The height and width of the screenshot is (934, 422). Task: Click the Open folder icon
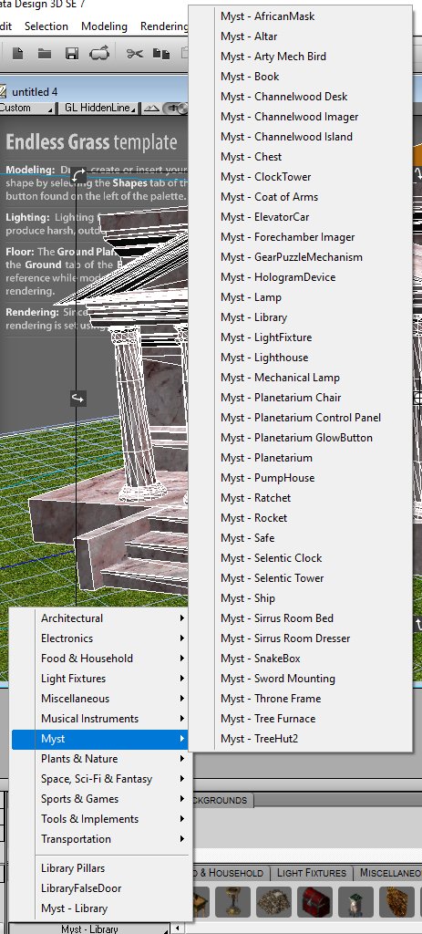click(x=45, y=54)
